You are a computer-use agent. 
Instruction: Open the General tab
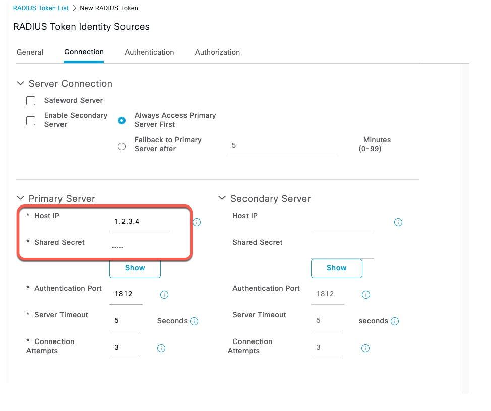point(30,52)
